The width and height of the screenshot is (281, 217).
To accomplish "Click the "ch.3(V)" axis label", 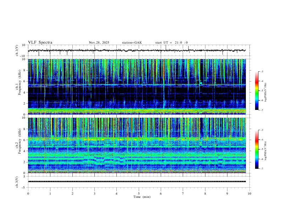I will [x=17, y=182].
